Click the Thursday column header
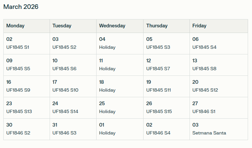Screen dimensions: 252x148 pyautogui.click(x=157, y=26)
